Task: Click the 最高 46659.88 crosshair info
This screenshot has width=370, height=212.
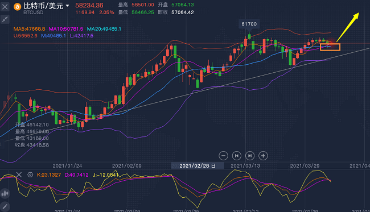Action: click(x=32, y=131)
